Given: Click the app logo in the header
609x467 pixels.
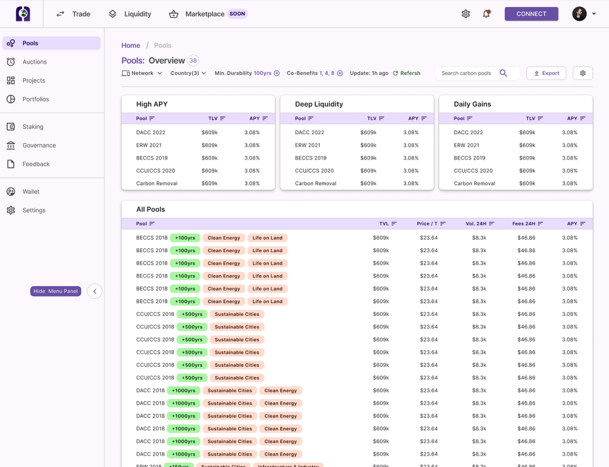Looking at the screenshot, I should [23, 14].
